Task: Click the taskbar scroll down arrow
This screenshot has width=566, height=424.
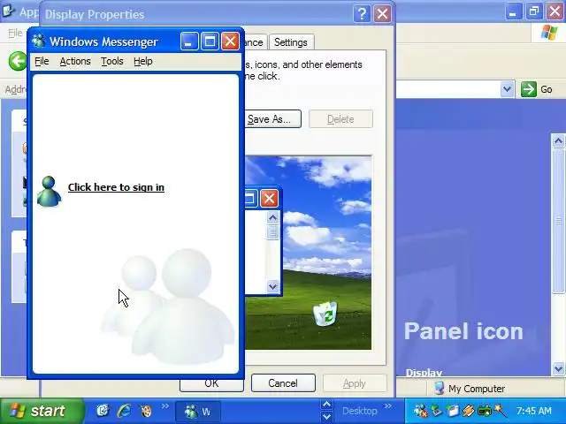Action: [x=326, y=416]
